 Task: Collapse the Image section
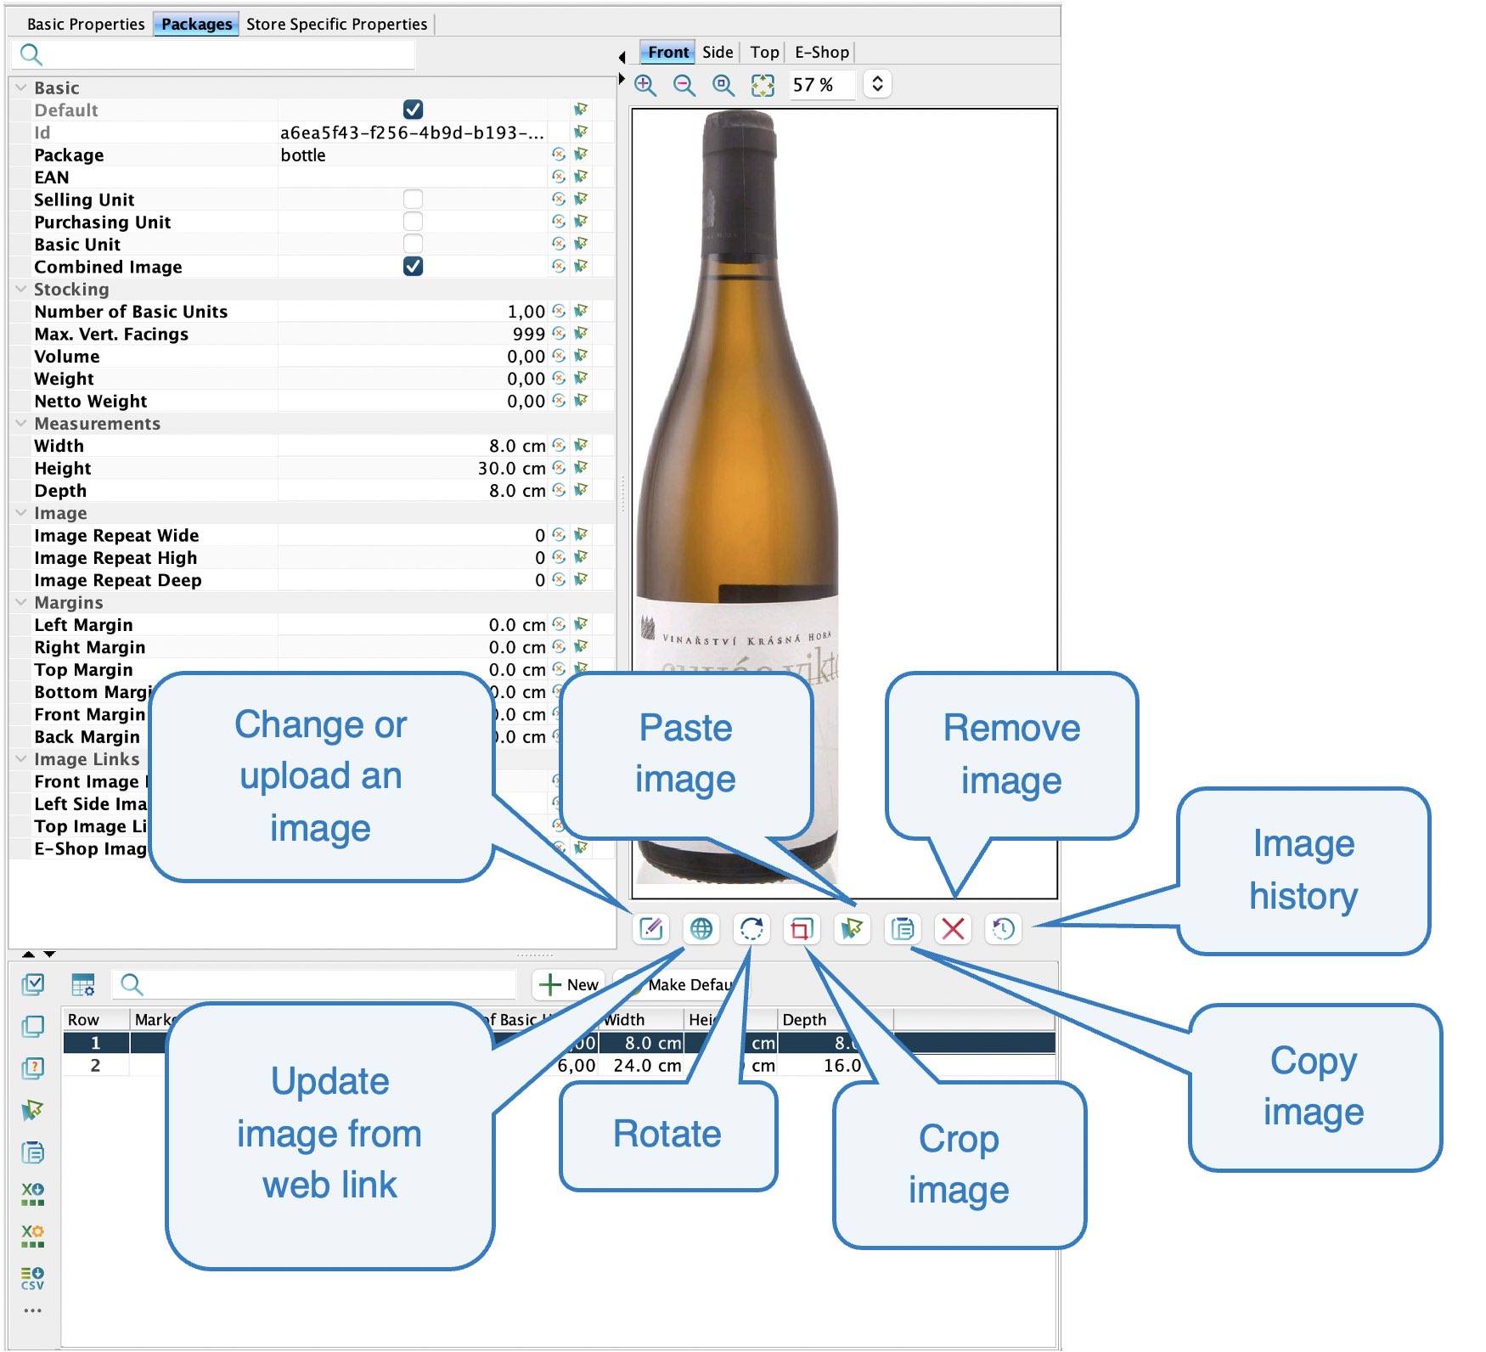pyautogui.click(x=21, y=512)
